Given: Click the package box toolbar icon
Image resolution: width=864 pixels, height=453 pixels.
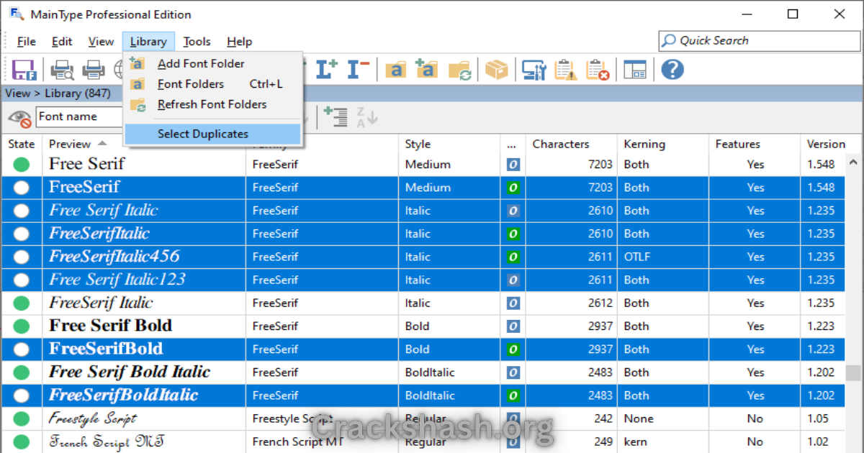Looking at the screenshot, I should (x=496, y=70).
